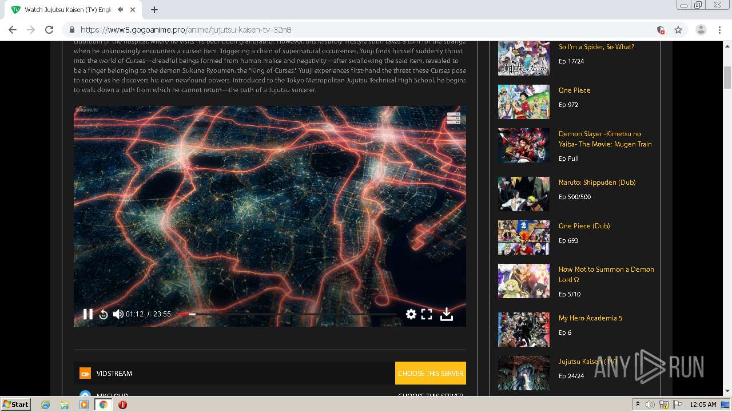Click One Piece (Dub) thumbnail
732x412 pixels.
(524, 237)
